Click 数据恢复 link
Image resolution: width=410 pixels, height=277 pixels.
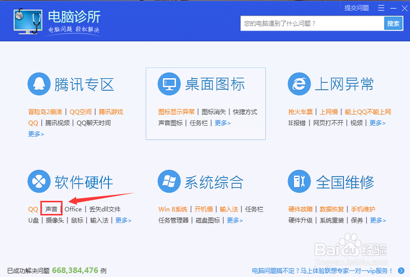click(331, 209)
